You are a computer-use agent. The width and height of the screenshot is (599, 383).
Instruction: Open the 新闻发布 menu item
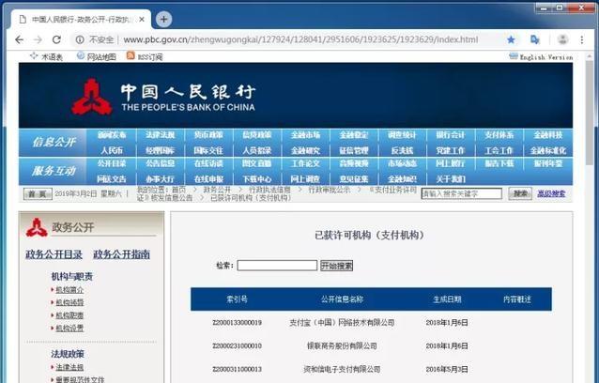pos(112,135)
